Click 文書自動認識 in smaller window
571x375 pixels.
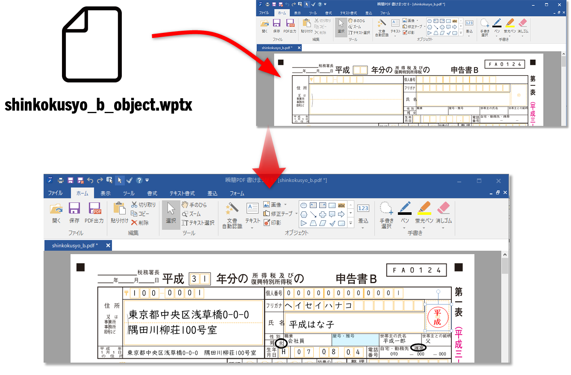382,27
